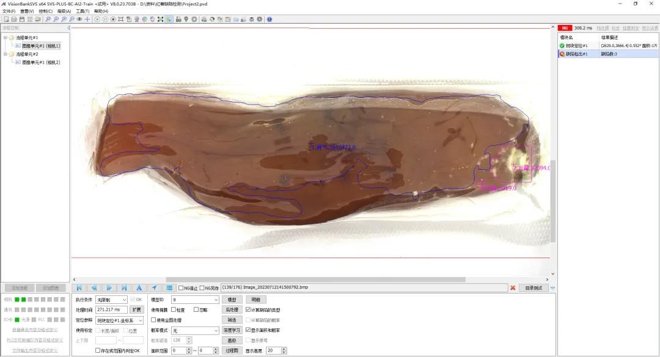Click the 显示高度 stepper arrows

coord(284,350)
